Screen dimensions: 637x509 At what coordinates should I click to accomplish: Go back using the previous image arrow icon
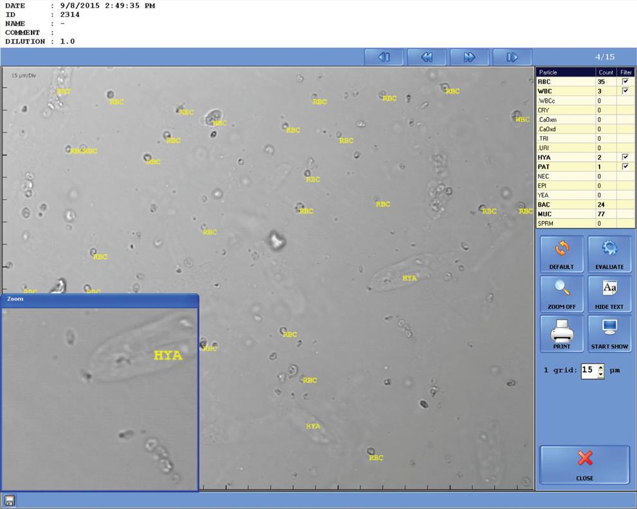[426, 56]
